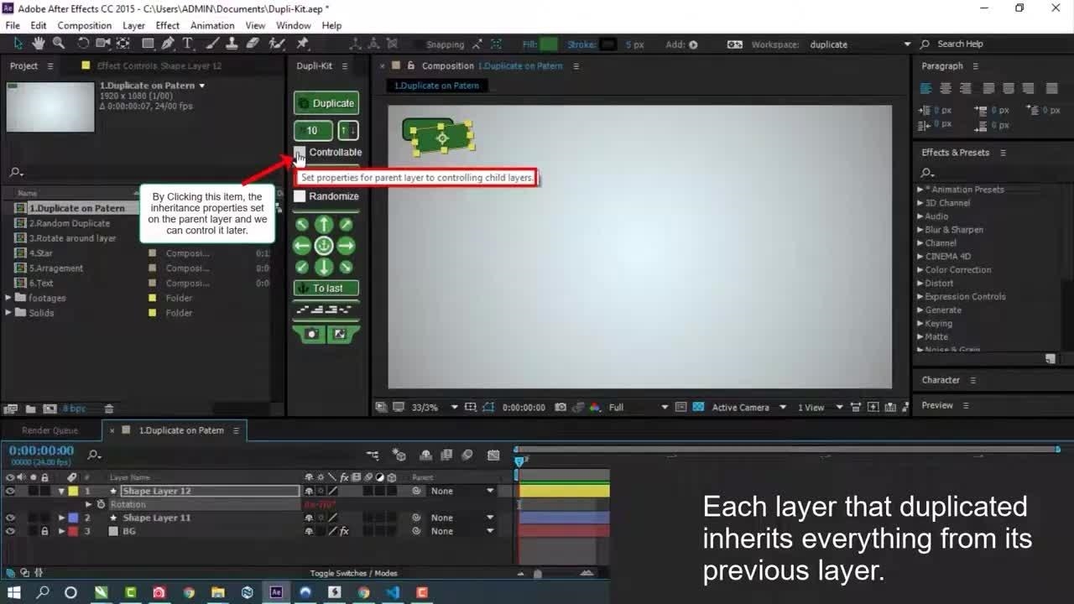Click the Fill color swatch
The height and width of the screenshot is (604, 1074).
click(549, 44)
